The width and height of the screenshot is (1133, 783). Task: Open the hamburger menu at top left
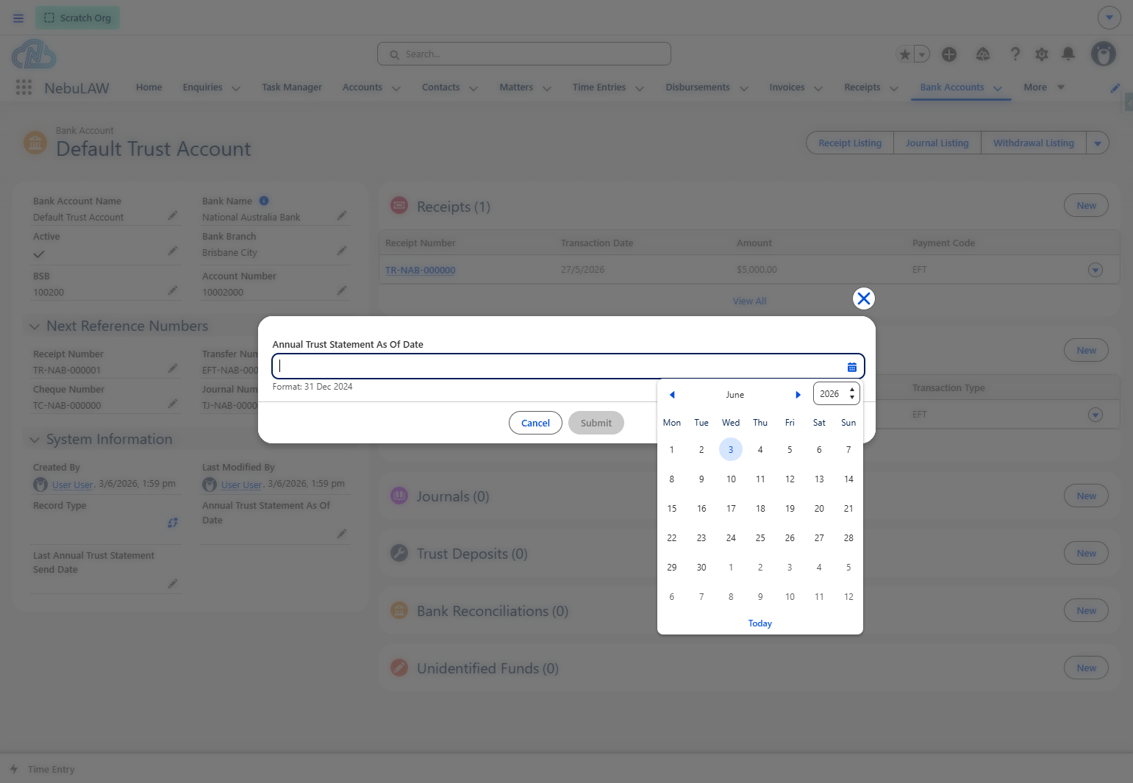pyautogui.click(x=18, y=18)
